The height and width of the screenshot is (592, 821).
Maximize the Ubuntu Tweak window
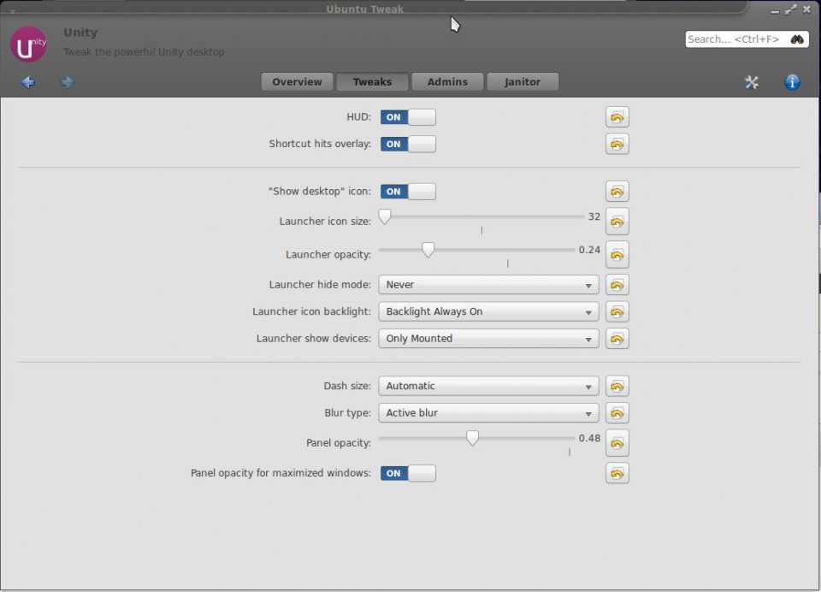coord(790,10)
